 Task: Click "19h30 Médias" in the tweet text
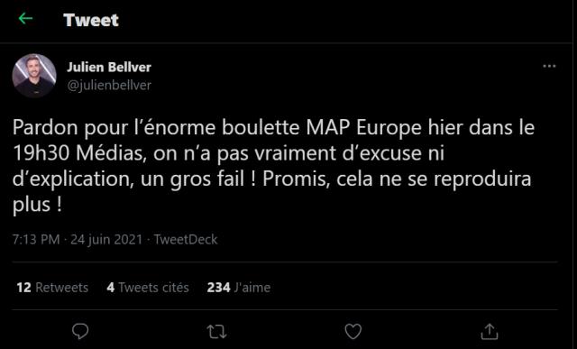(x=78, y=153)
